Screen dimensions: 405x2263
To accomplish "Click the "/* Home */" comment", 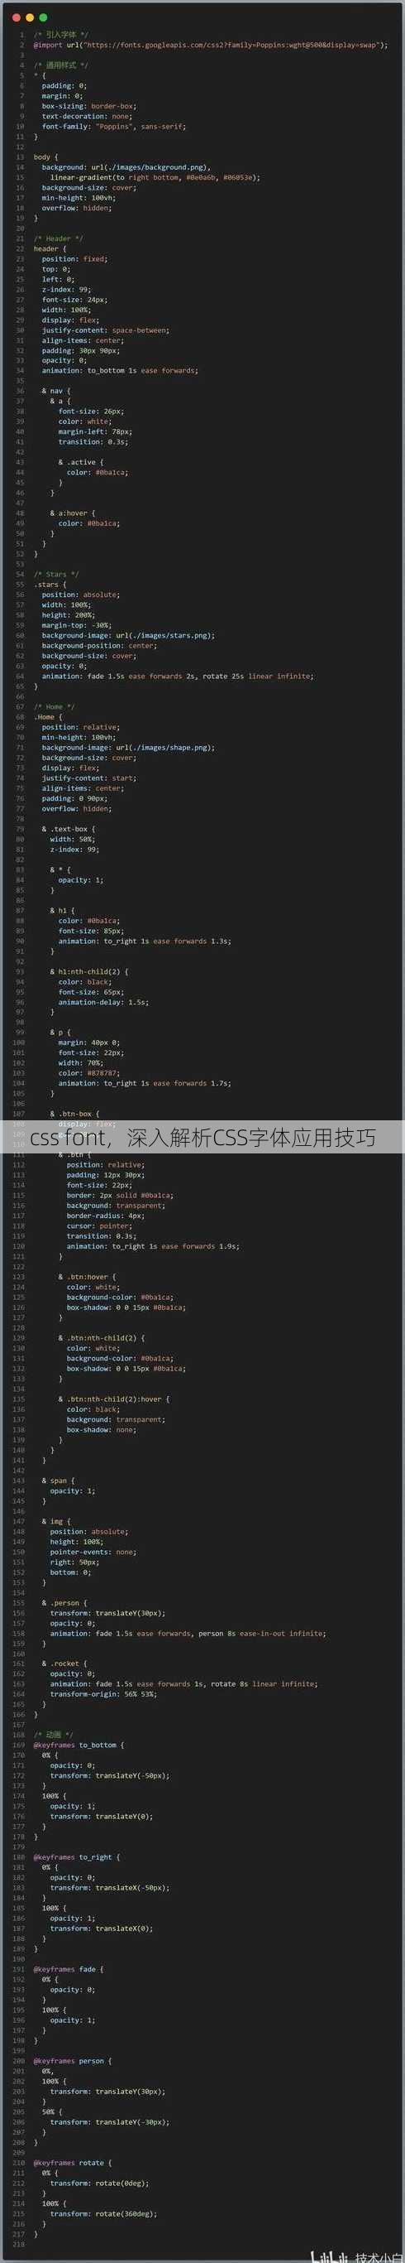I will [55, 707].
